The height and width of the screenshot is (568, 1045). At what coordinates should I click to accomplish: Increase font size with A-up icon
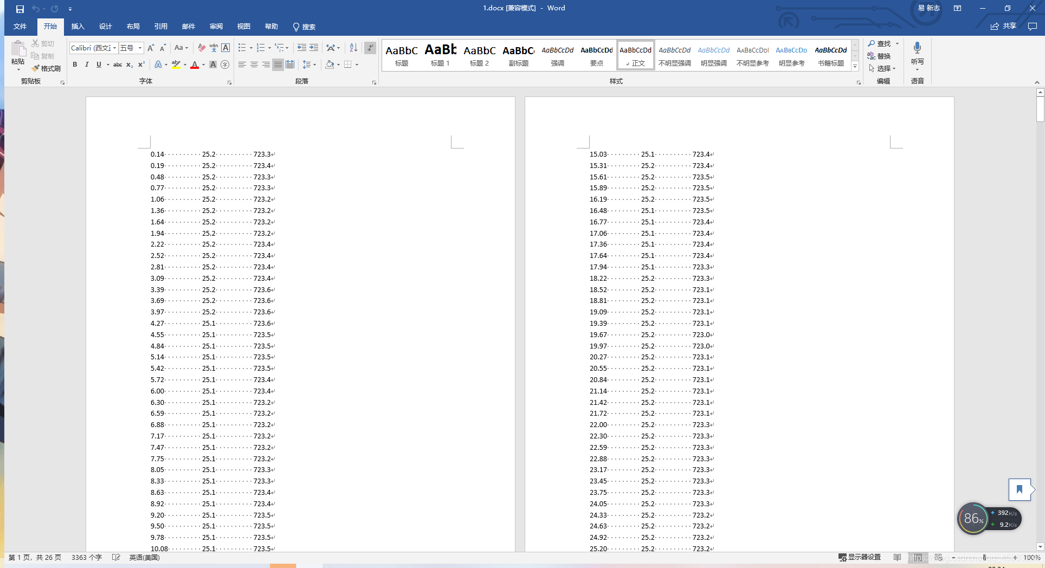pos(151,48)
